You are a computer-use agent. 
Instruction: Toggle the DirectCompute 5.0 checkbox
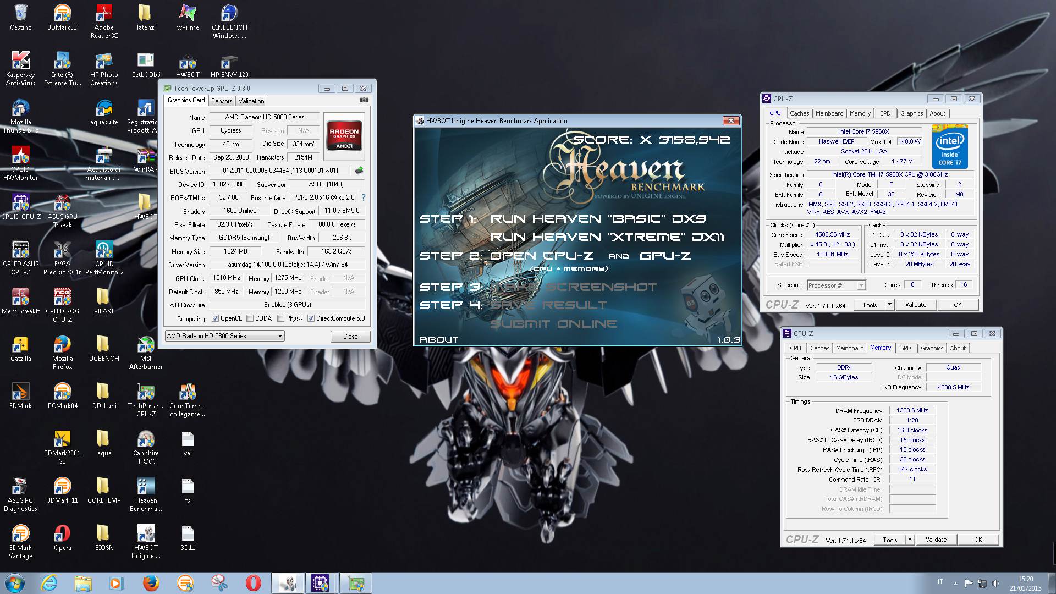[311, 318]
